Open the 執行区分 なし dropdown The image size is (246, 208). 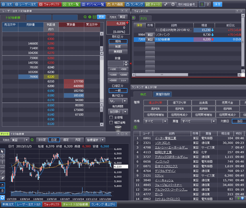[x=118, y=101]
